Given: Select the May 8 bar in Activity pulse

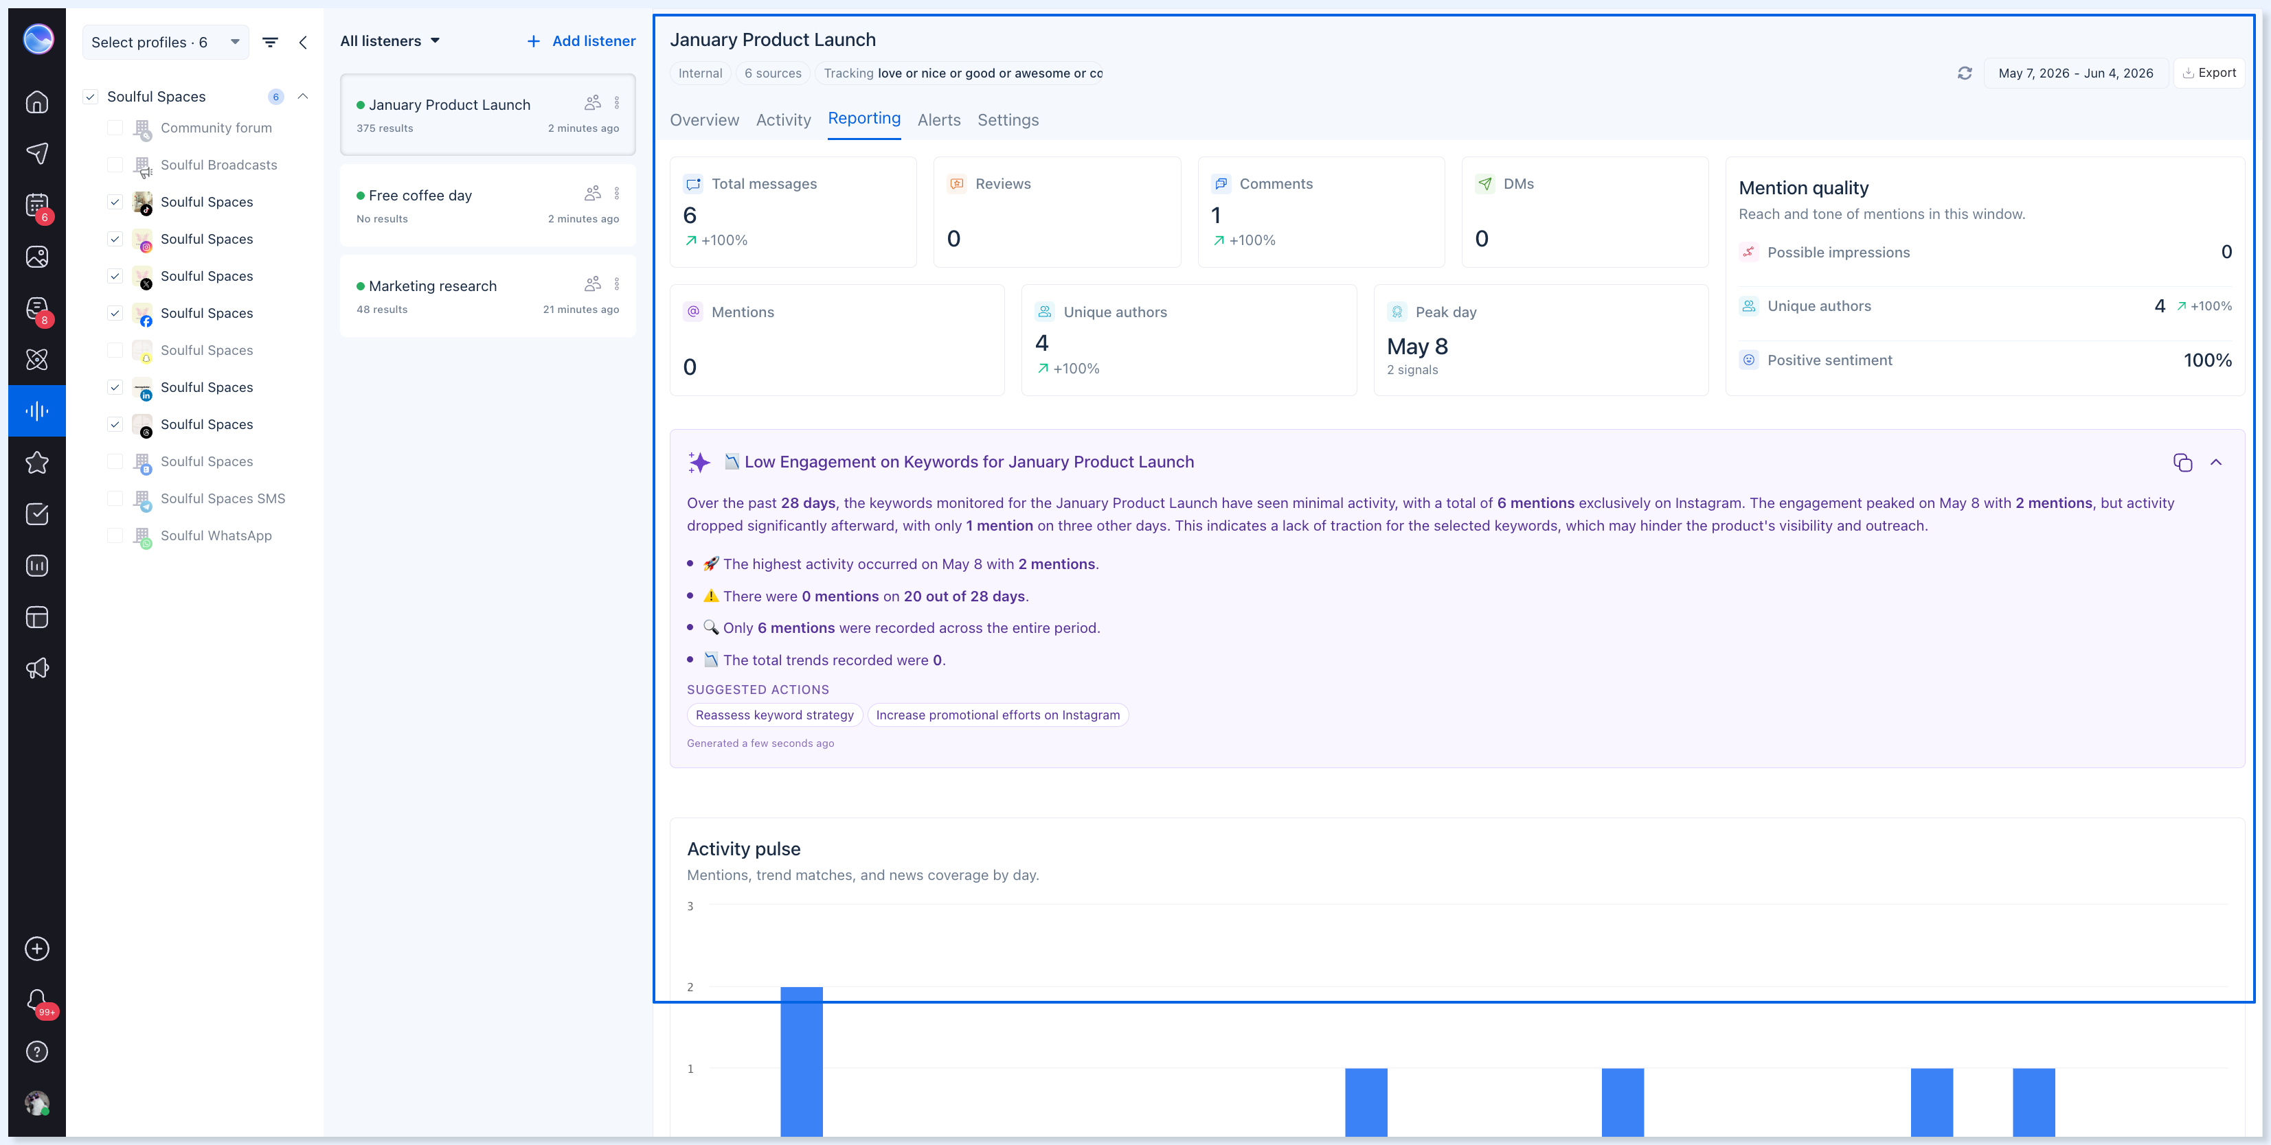Looking at the screenshot, I should click(802, 1061).
